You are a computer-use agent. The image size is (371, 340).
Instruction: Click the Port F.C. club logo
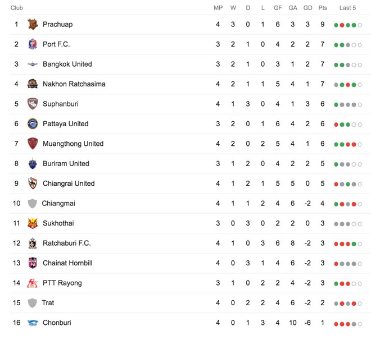click(x=33, y=44)
